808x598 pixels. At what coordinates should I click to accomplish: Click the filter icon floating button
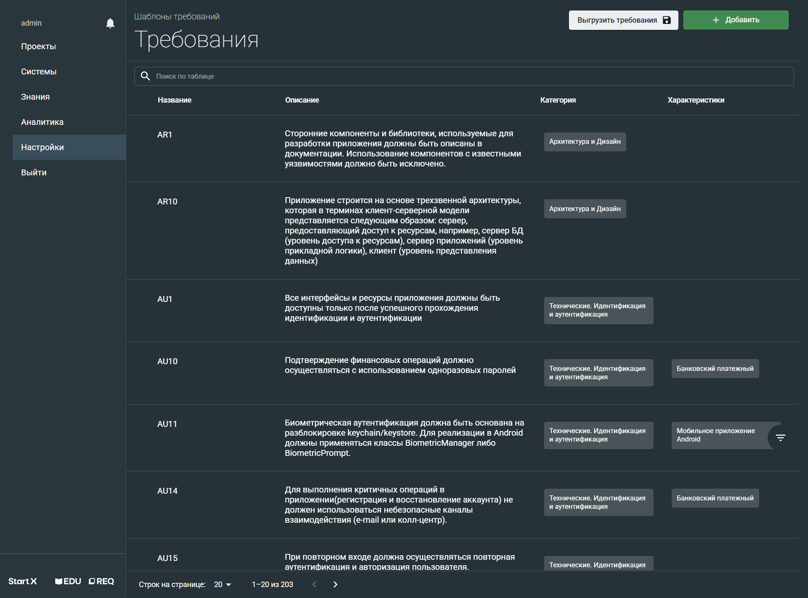pos(780,438)
